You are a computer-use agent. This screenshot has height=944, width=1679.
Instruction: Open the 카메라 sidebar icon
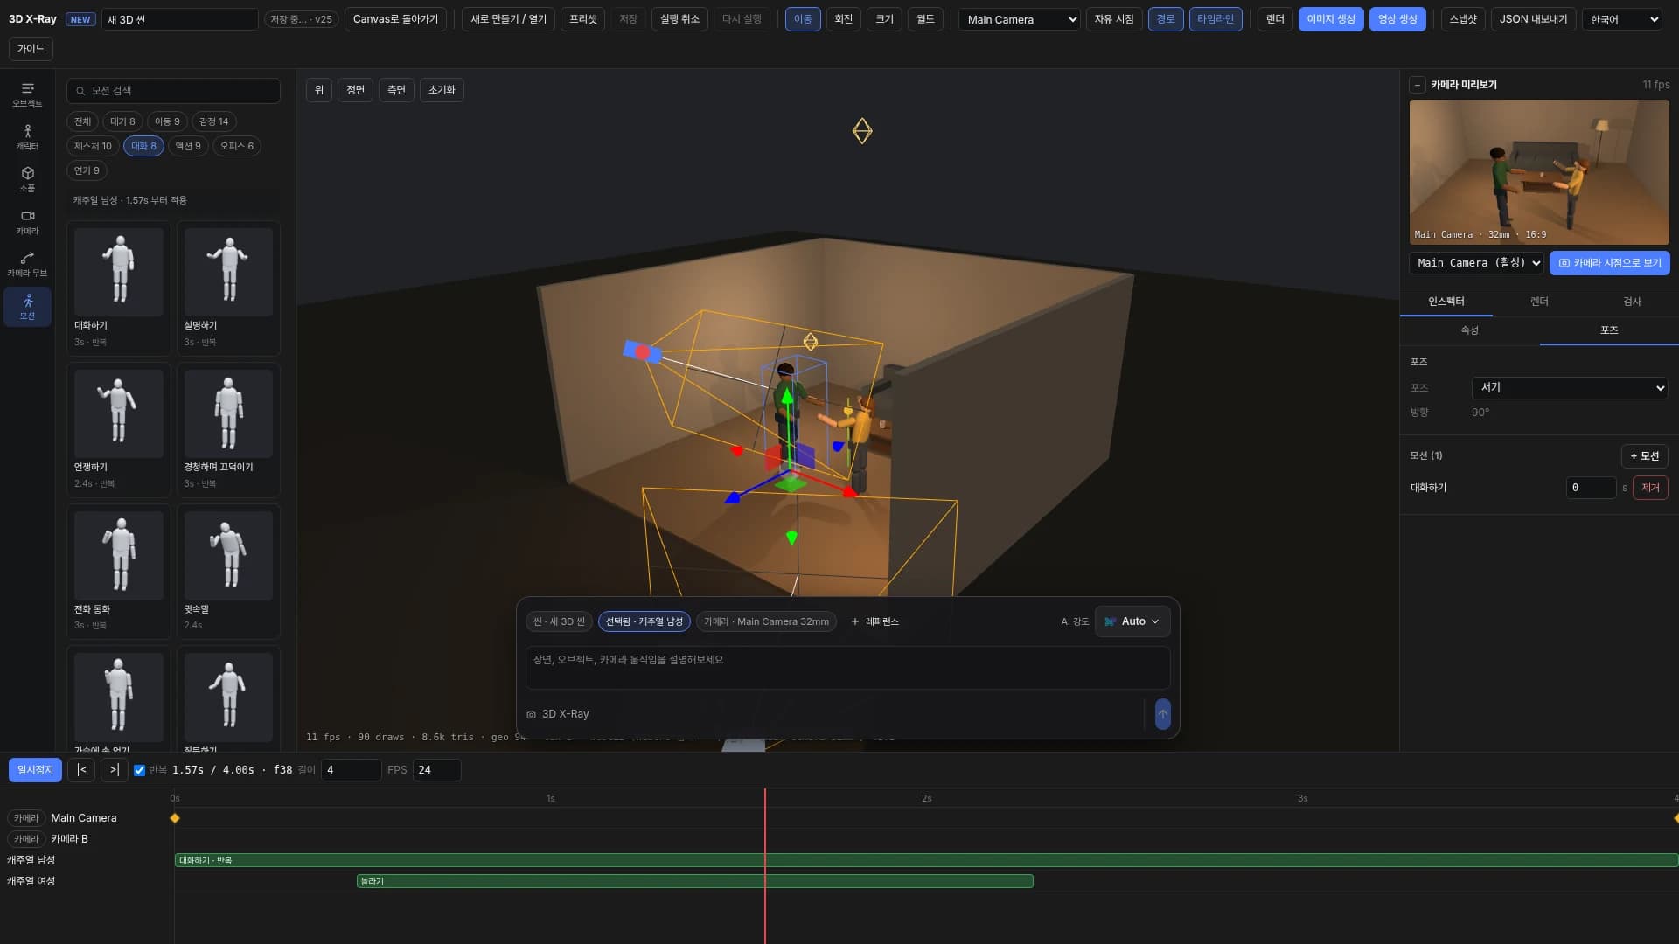[x=27, y=222]
